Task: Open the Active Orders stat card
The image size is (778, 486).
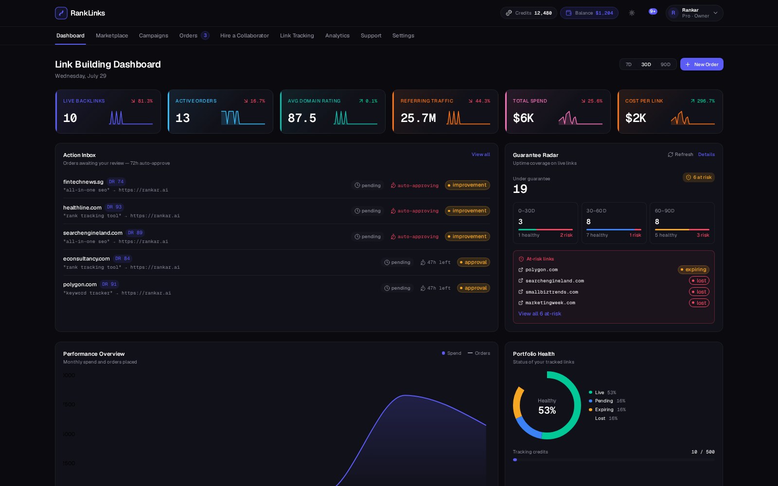Action: pyautogui.click(x=220, y=111)
